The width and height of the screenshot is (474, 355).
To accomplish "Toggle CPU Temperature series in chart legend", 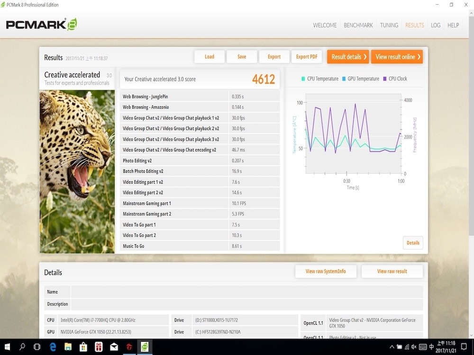I will tap(320, 79).
